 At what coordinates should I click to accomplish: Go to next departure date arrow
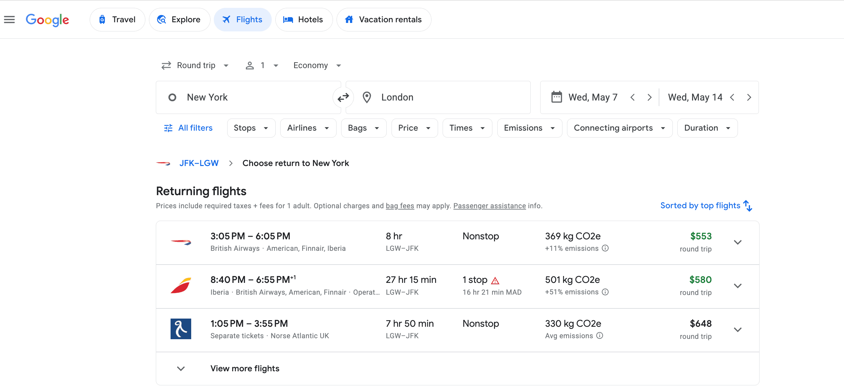[x=650, y=97]
